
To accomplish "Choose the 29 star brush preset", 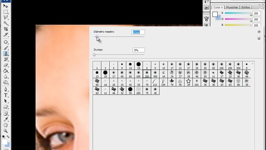I will click(x=188, y=82).
